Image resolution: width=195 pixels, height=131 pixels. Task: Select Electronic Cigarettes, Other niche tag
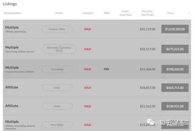coord(59,49)
